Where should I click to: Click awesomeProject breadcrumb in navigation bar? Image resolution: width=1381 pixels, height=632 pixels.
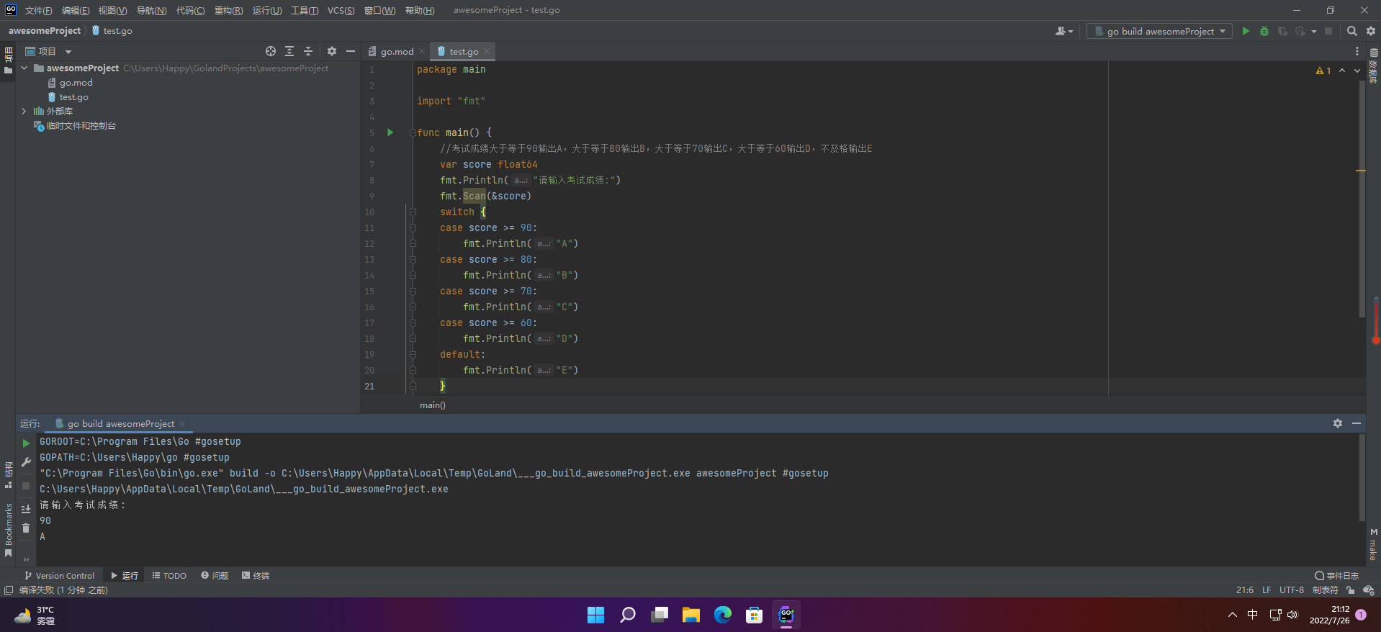45,31
